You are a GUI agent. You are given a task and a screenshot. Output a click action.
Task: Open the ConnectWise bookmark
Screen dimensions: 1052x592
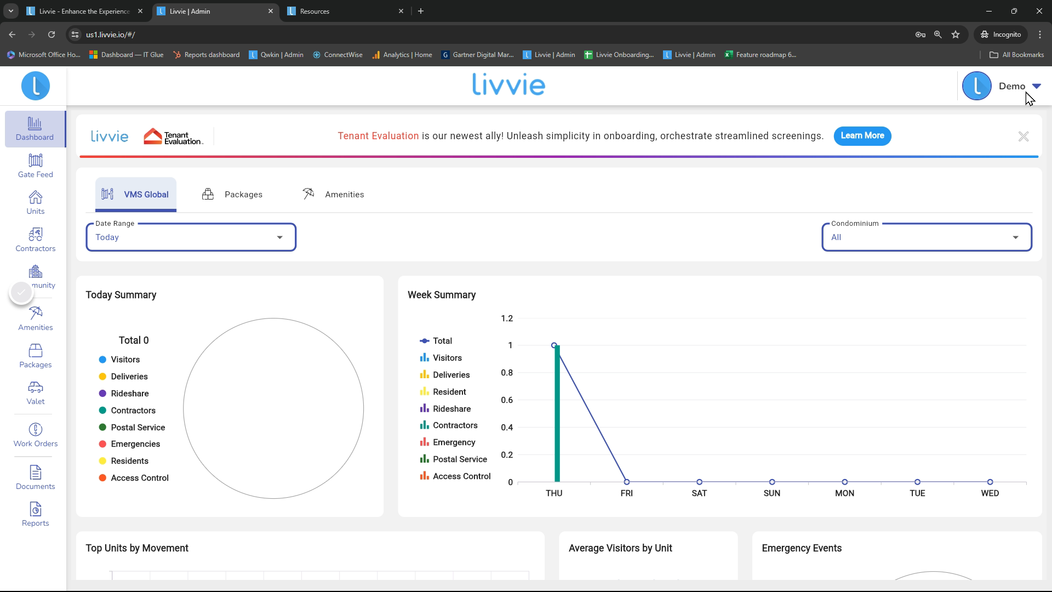pyautogui.click(x=338, y=55)
